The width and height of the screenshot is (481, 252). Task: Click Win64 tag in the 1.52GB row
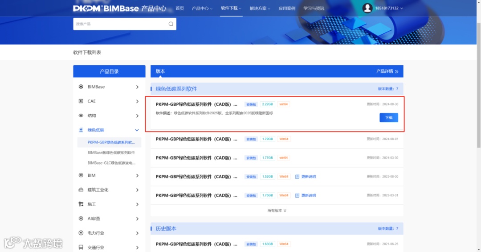(284, 177)
